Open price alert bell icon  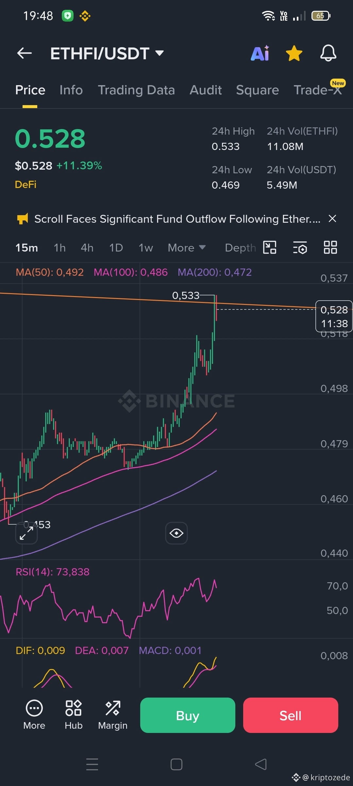328,53
